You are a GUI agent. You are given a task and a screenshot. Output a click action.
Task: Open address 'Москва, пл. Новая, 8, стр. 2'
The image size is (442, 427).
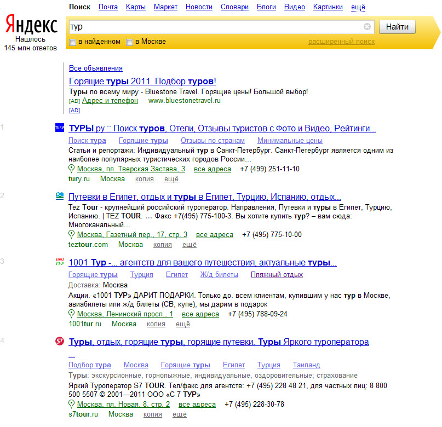(123, 405)
